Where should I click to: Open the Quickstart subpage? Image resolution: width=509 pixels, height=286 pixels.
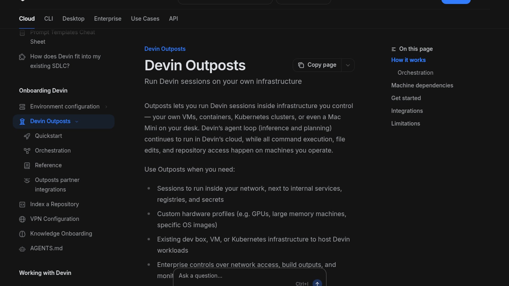point(48,136)
